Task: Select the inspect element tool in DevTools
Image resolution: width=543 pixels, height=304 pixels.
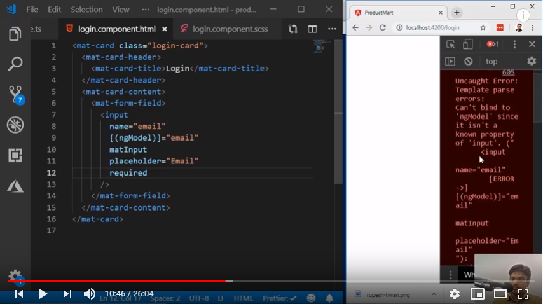Action: 450,44
